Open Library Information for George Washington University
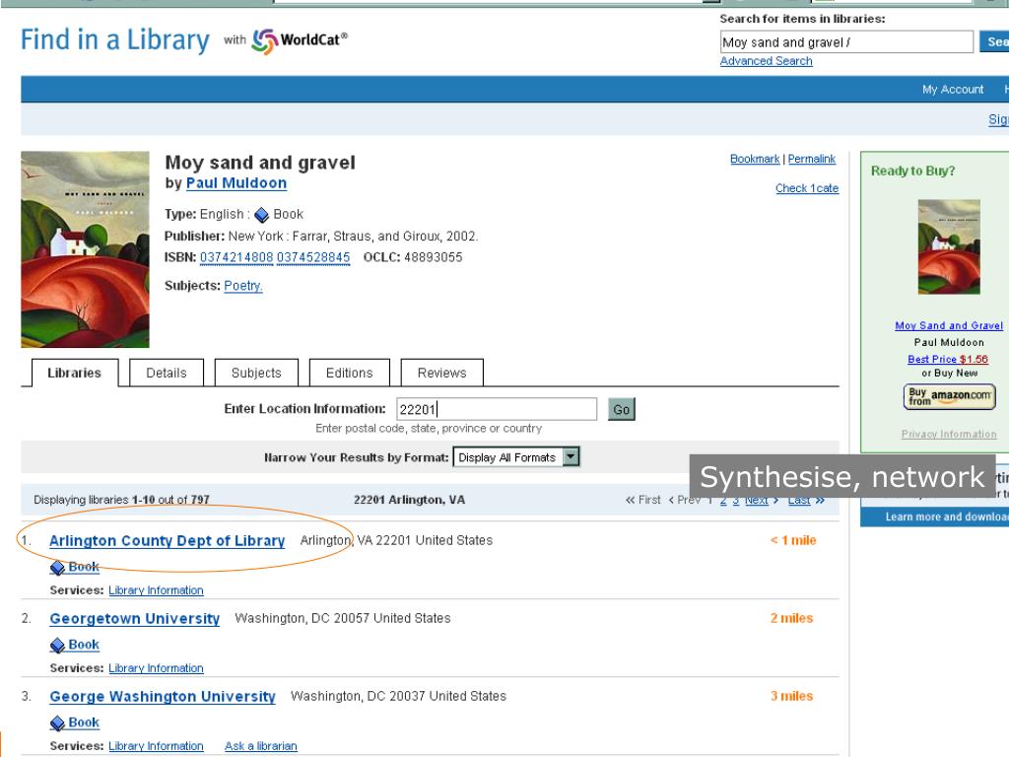 (156, 746)
